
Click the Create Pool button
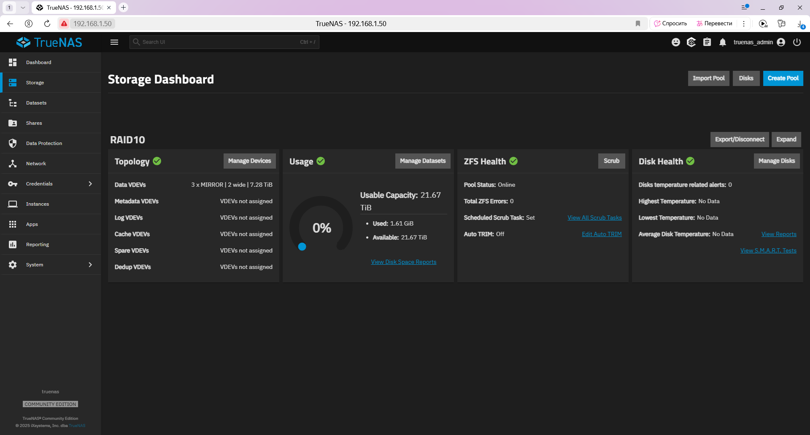point(783,78)
